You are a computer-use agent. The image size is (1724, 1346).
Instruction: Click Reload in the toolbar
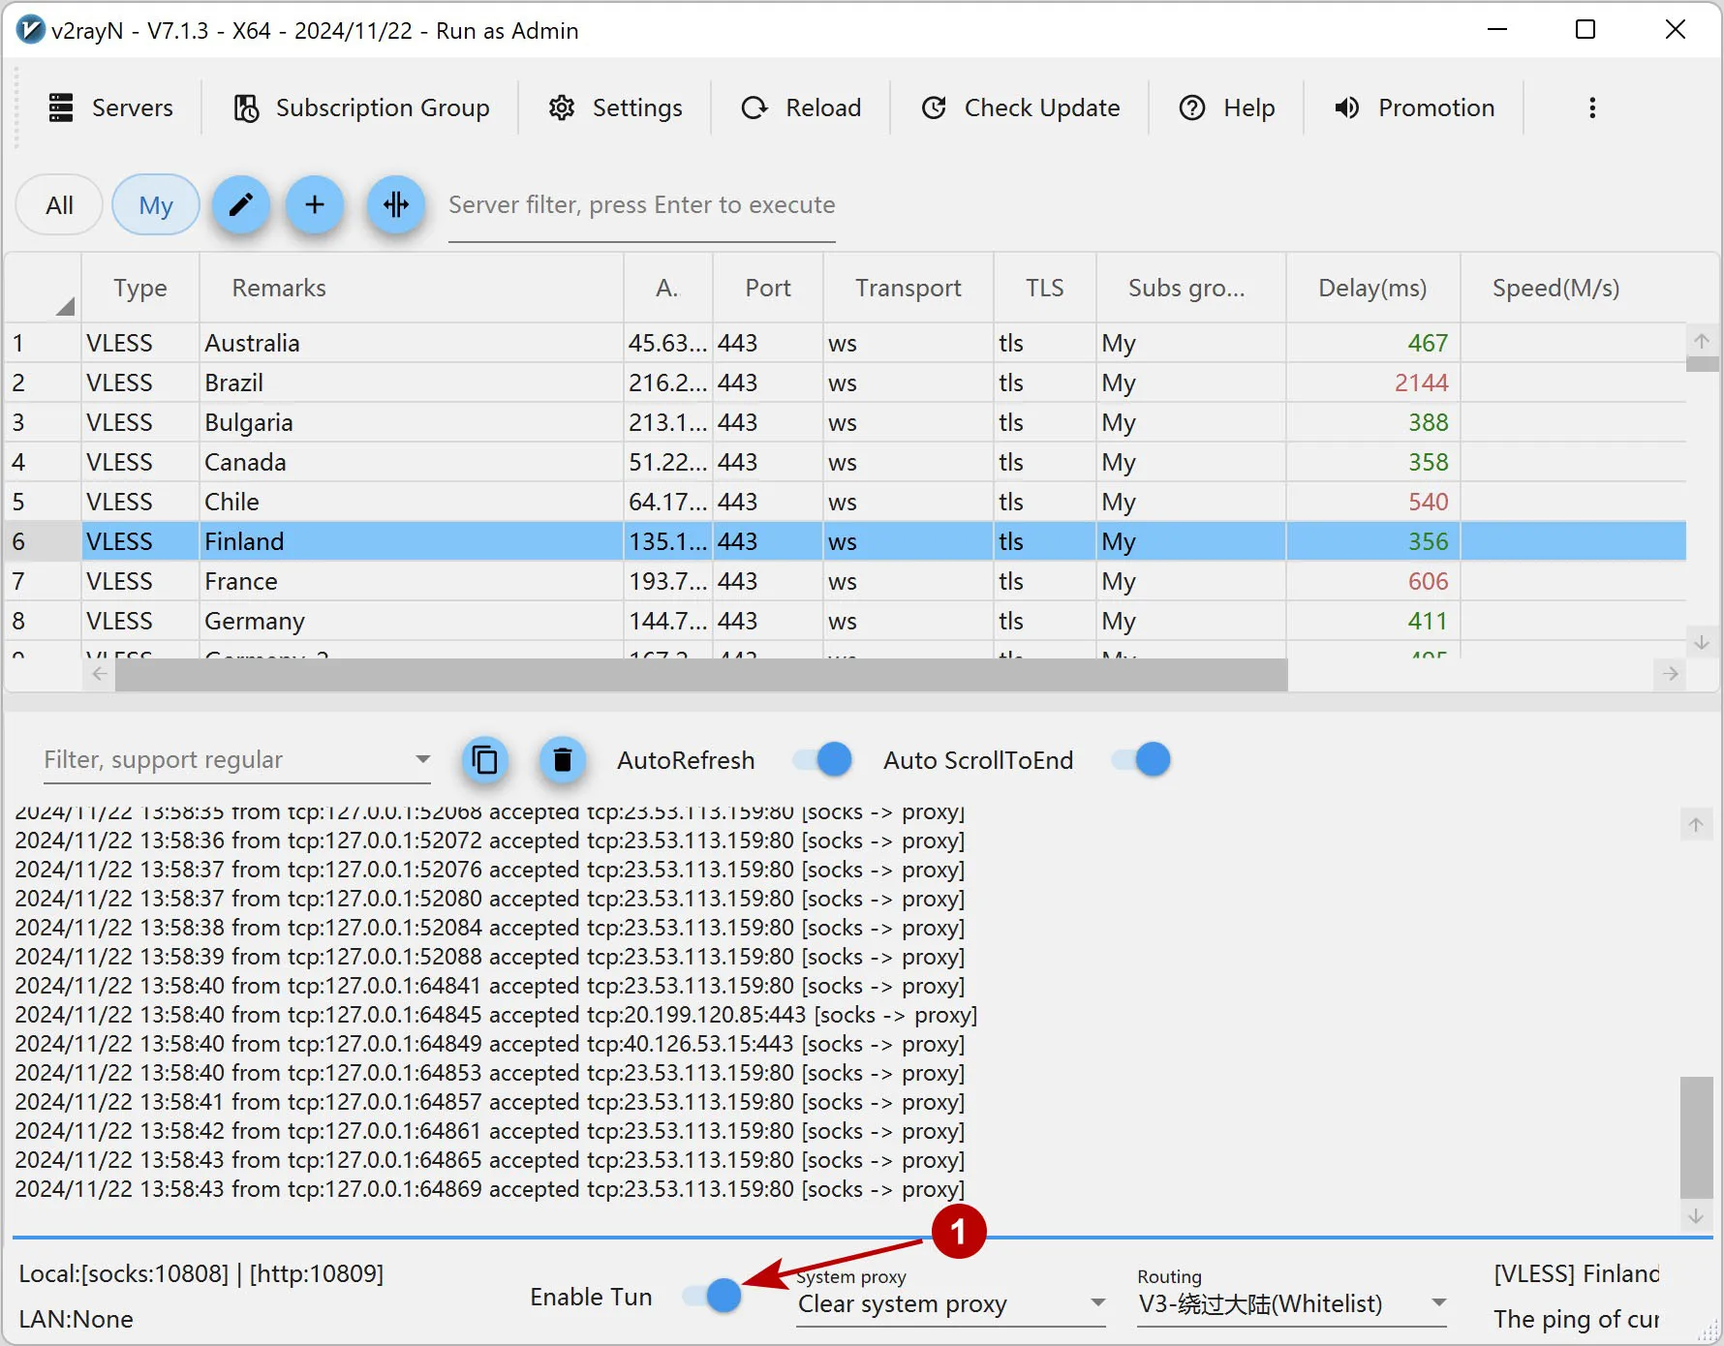[x=801, y=107]
